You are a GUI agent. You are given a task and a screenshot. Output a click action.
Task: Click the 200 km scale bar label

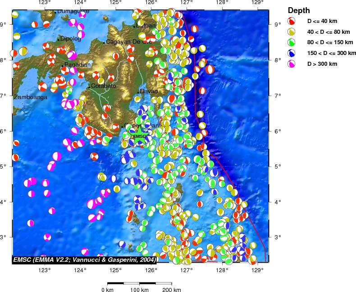click(x=171, y=289)
